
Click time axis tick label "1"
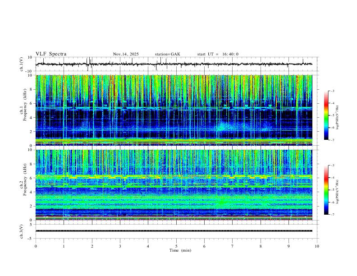coord(64,246)
